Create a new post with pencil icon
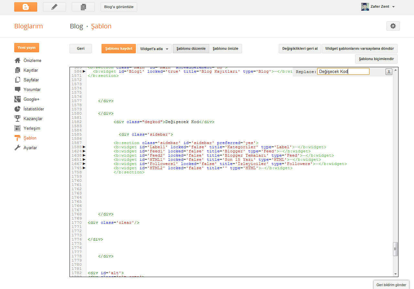Screen dimensions: 414x289 (x=54, y=7)
